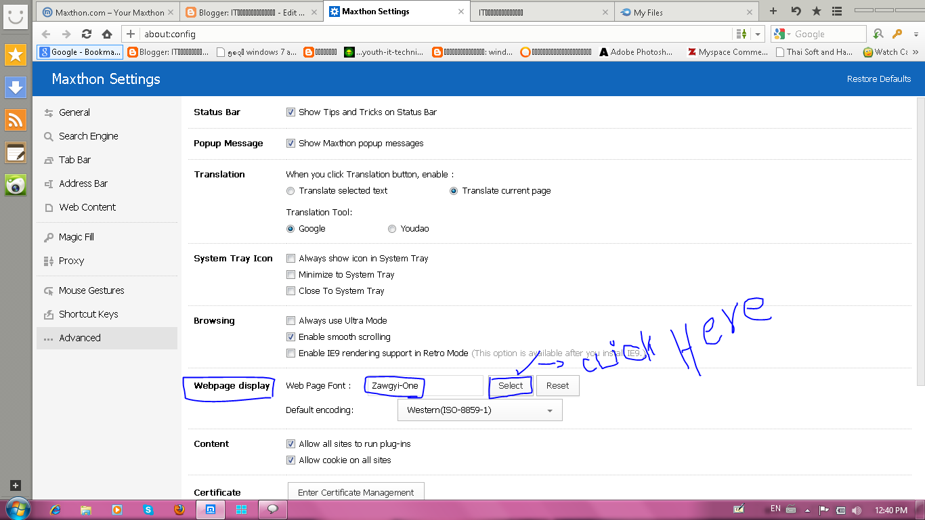
Task: Open Default encoding dropdown
Action: coord(479,410)
